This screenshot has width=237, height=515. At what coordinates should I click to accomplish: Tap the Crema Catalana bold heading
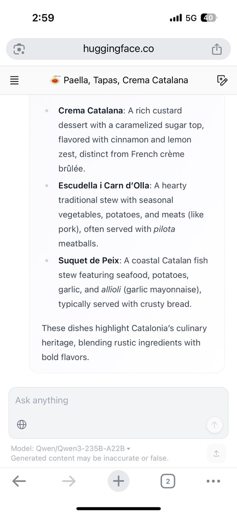pos(91,111)
